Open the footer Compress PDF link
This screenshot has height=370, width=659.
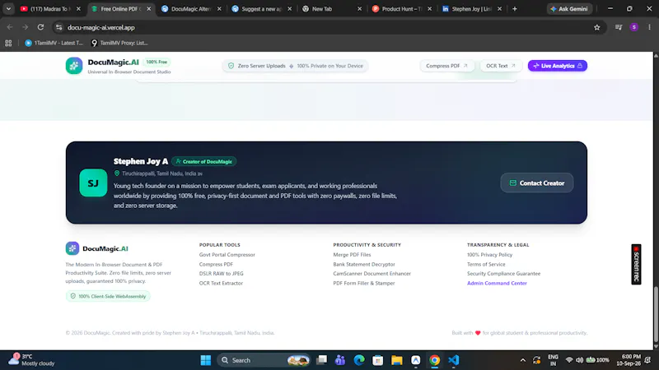216,264
